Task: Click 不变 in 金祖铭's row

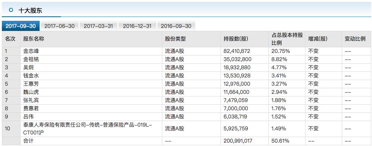Action: 313,59
